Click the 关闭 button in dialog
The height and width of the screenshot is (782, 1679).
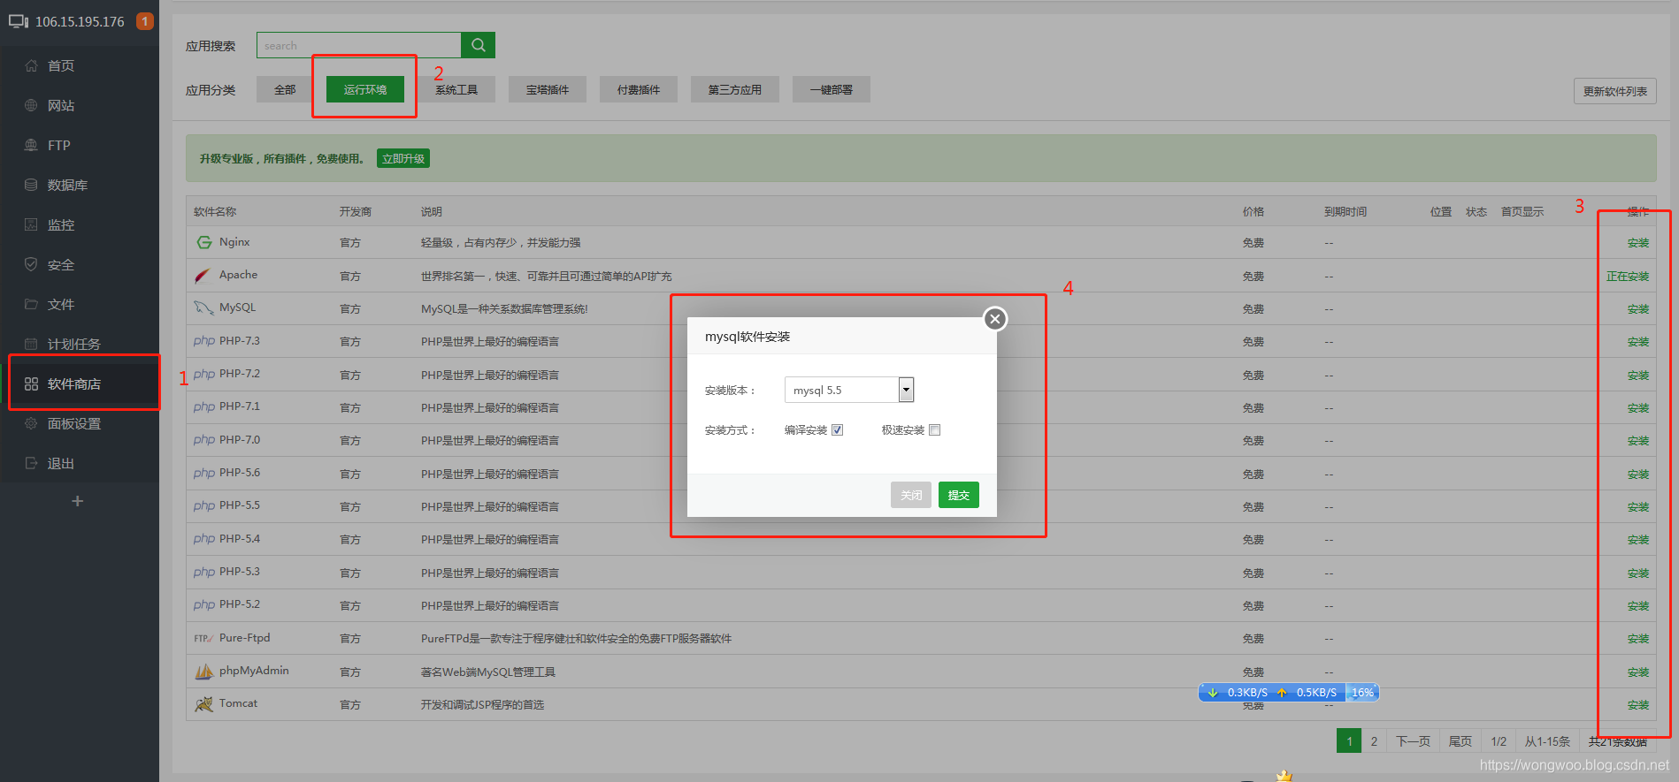(x=911, y=495)
